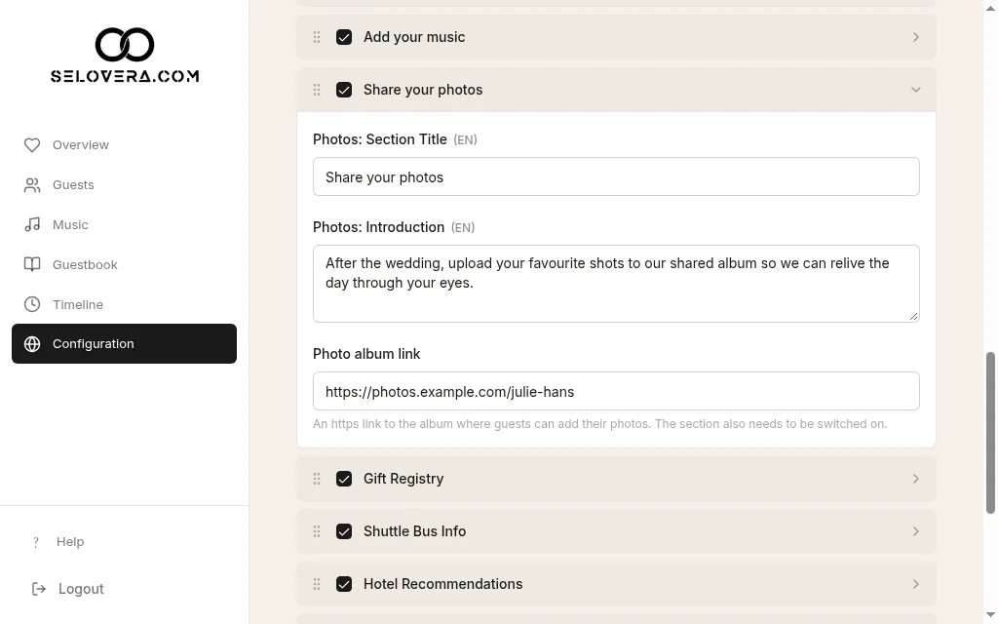Click the page vertical scrollbar thumb

(990, 432)
